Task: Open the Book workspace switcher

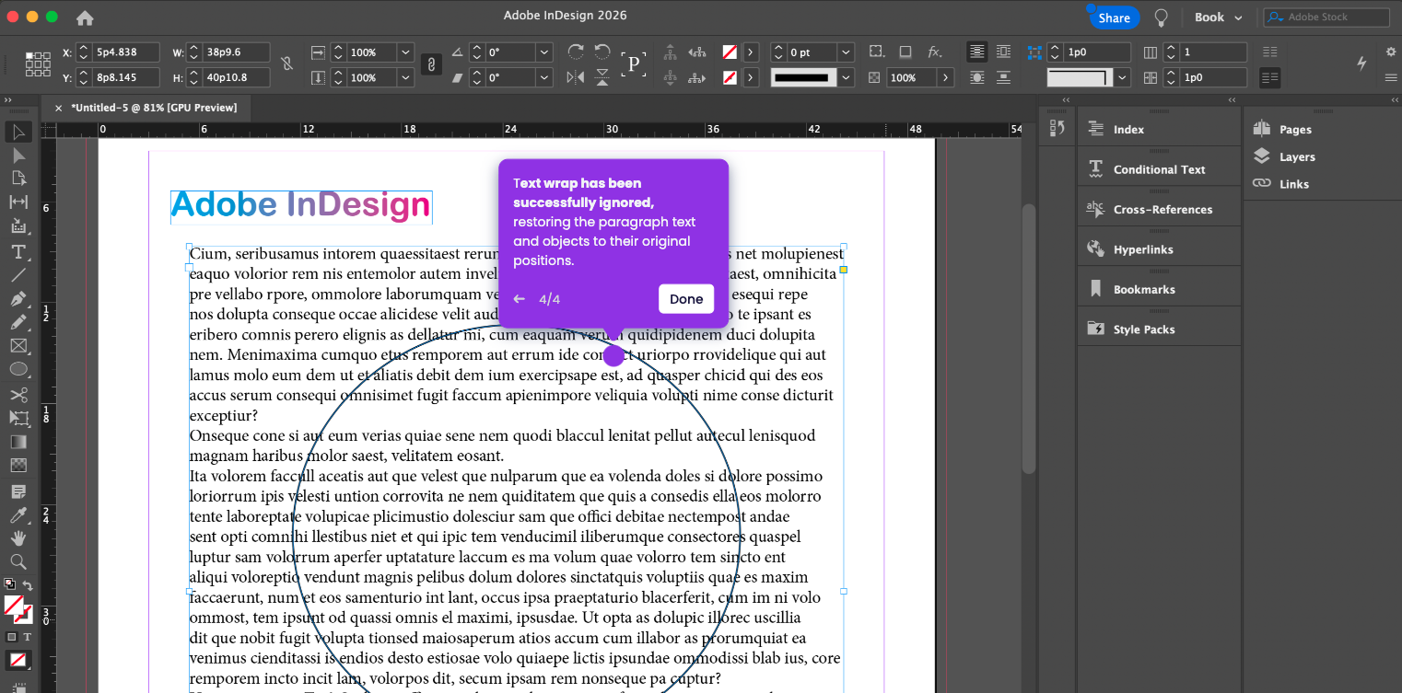Action: (1218, 17)
